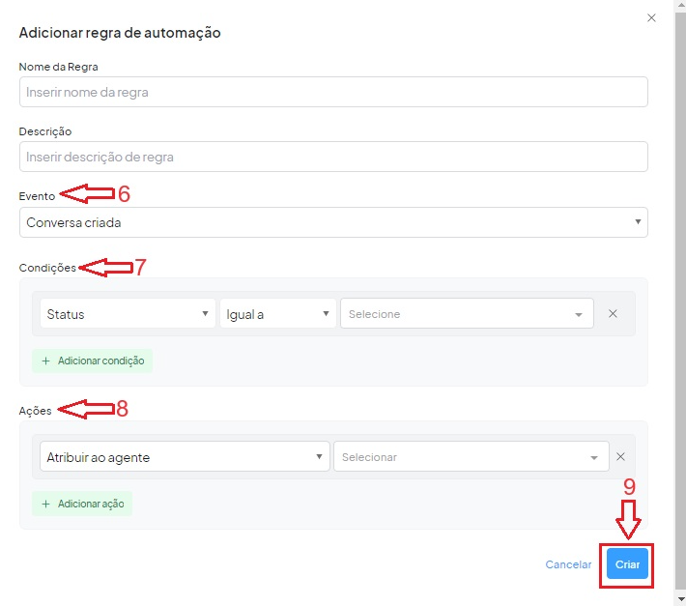Expand the Status condition attribute dropdown

[128, 314]
